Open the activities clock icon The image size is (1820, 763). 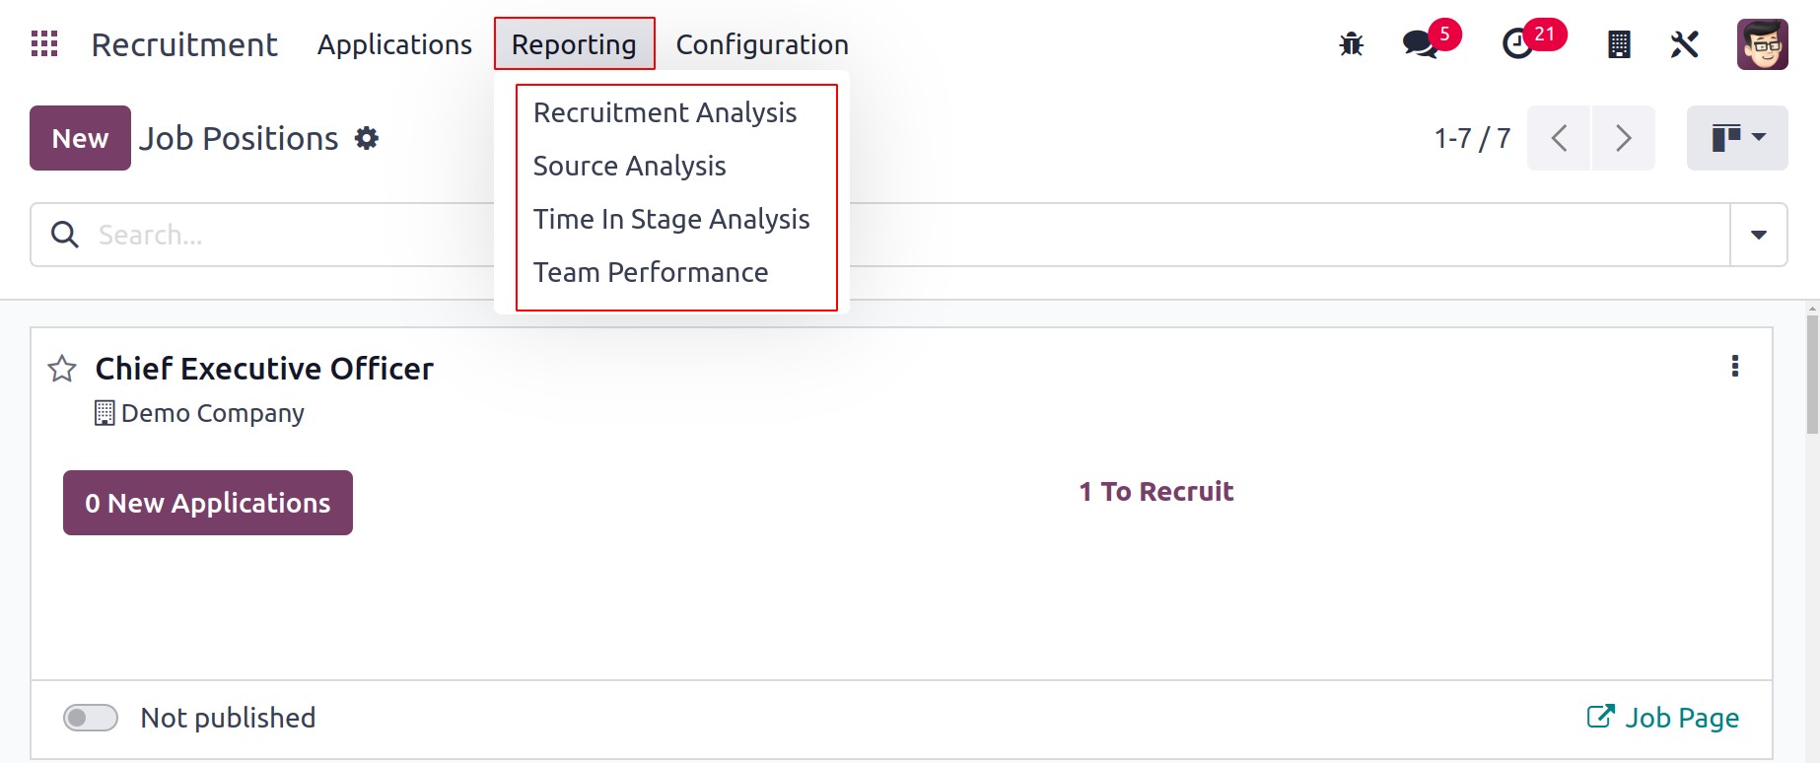pos(1517,44)
